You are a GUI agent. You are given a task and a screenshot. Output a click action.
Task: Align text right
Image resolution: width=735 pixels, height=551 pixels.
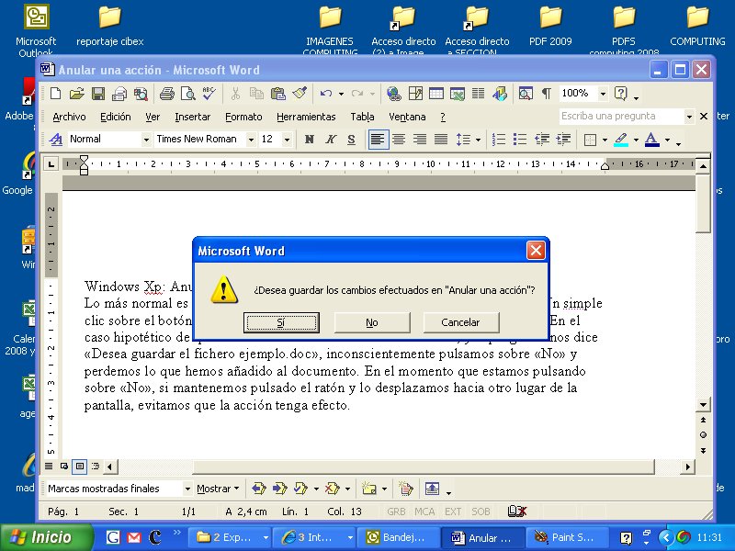pyautogui.click(x=420, y=140)
